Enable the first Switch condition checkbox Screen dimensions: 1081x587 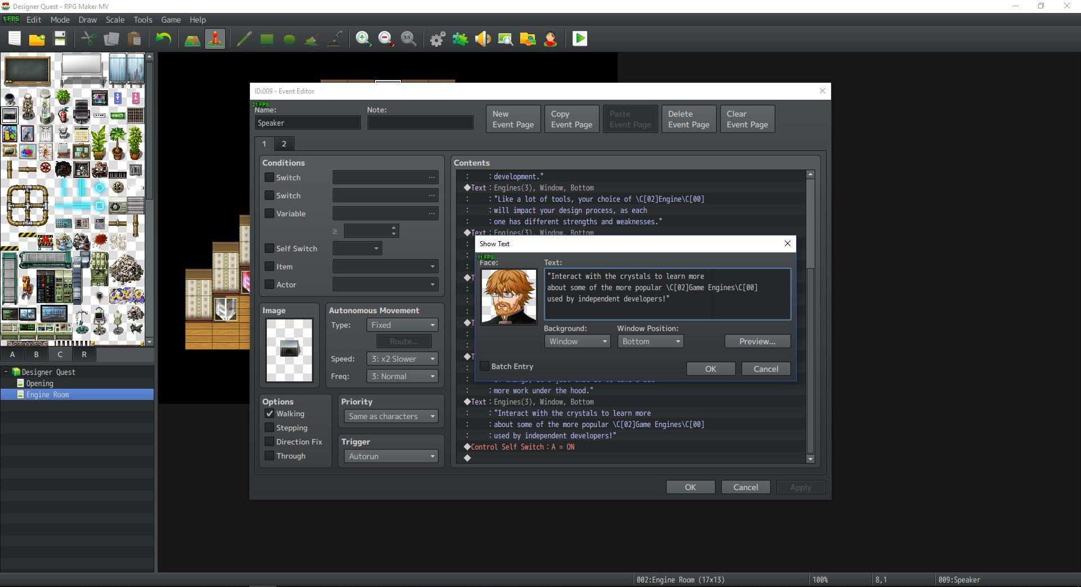pos(270,177)
